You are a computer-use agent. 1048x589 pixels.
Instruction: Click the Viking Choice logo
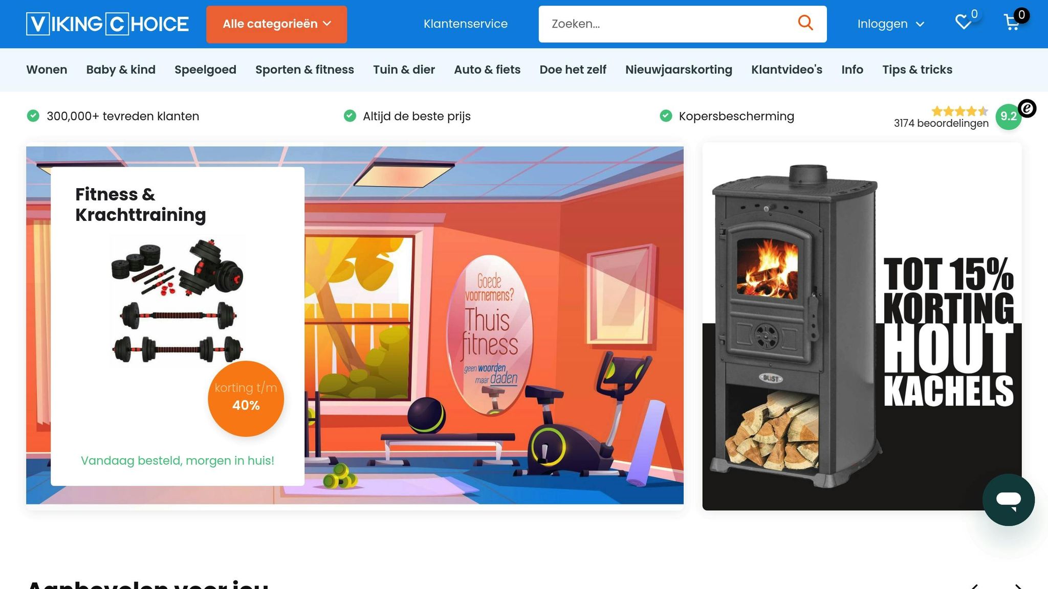pyautogui.click(x=107, y=24)
